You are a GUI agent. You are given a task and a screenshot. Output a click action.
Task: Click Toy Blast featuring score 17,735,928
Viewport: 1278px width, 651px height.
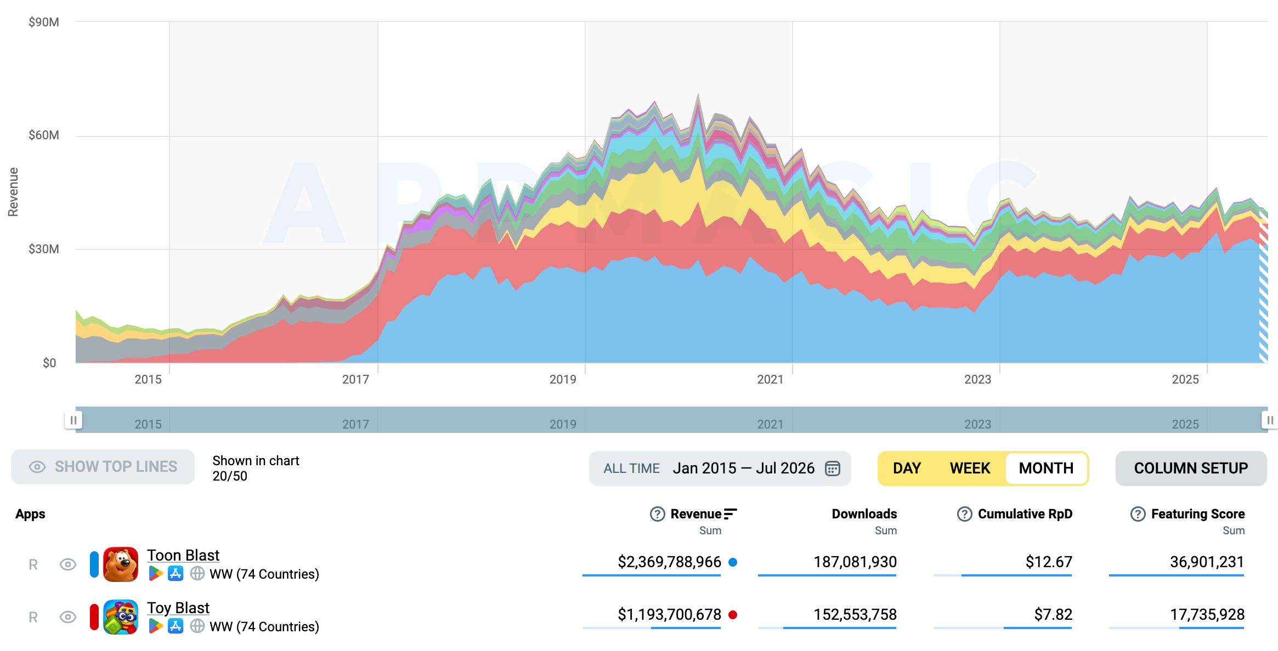coord(1207,615)
